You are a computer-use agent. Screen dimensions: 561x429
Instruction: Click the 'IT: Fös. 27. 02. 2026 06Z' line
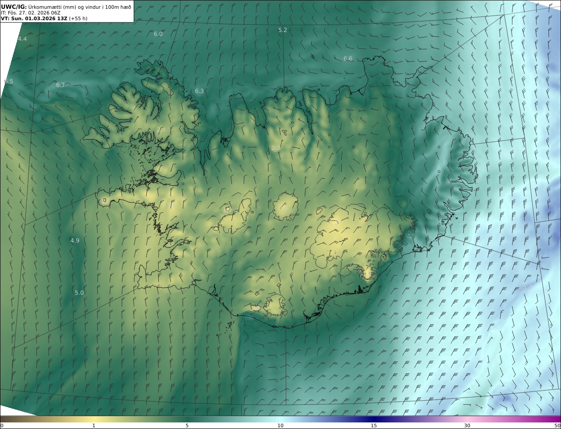tap(31, 13)
